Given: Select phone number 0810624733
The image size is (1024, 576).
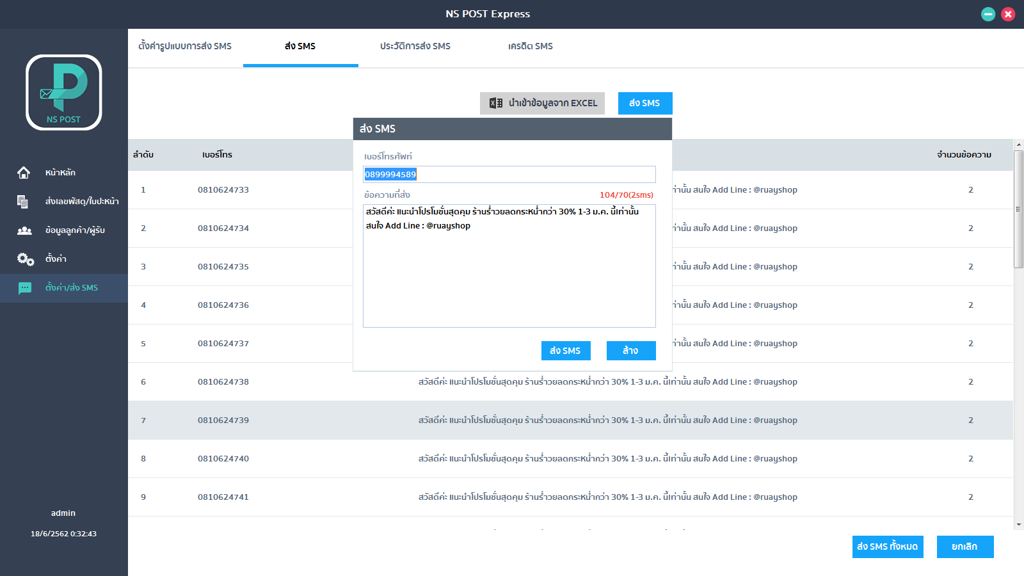Looking at the screenshot, I should point(223,189).
